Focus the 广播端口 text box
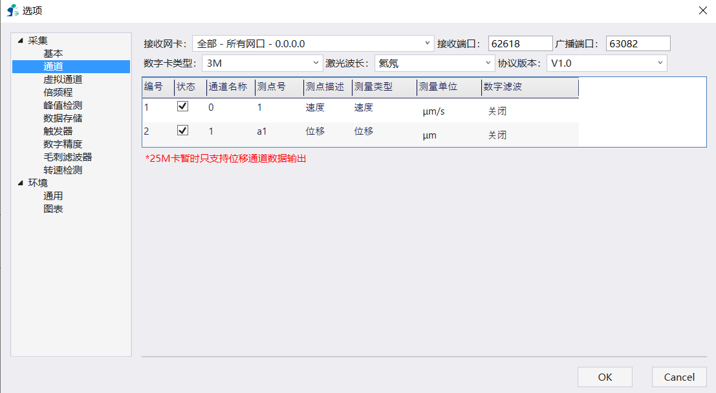The height and width of the screenshot is (393, 716). 638,43
